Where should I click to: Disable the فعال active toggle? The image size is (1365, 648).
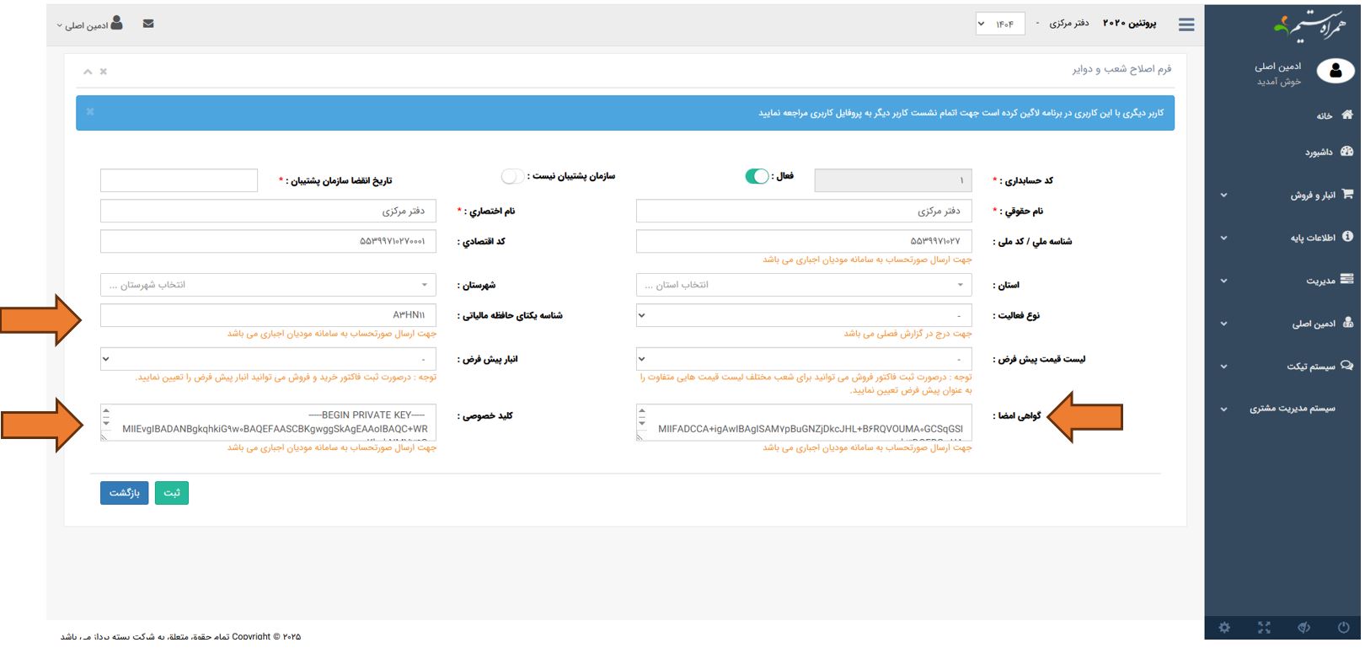click(757, 176)
